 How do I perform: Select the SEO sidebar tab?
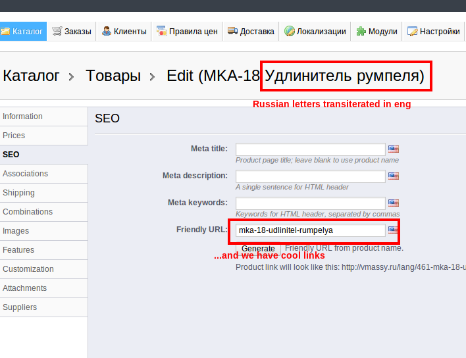pos(43,155)
